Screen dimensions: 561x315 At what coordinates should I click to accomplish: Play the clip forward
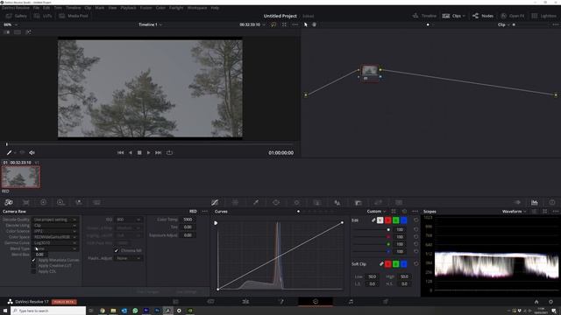[x=148, y=152]
